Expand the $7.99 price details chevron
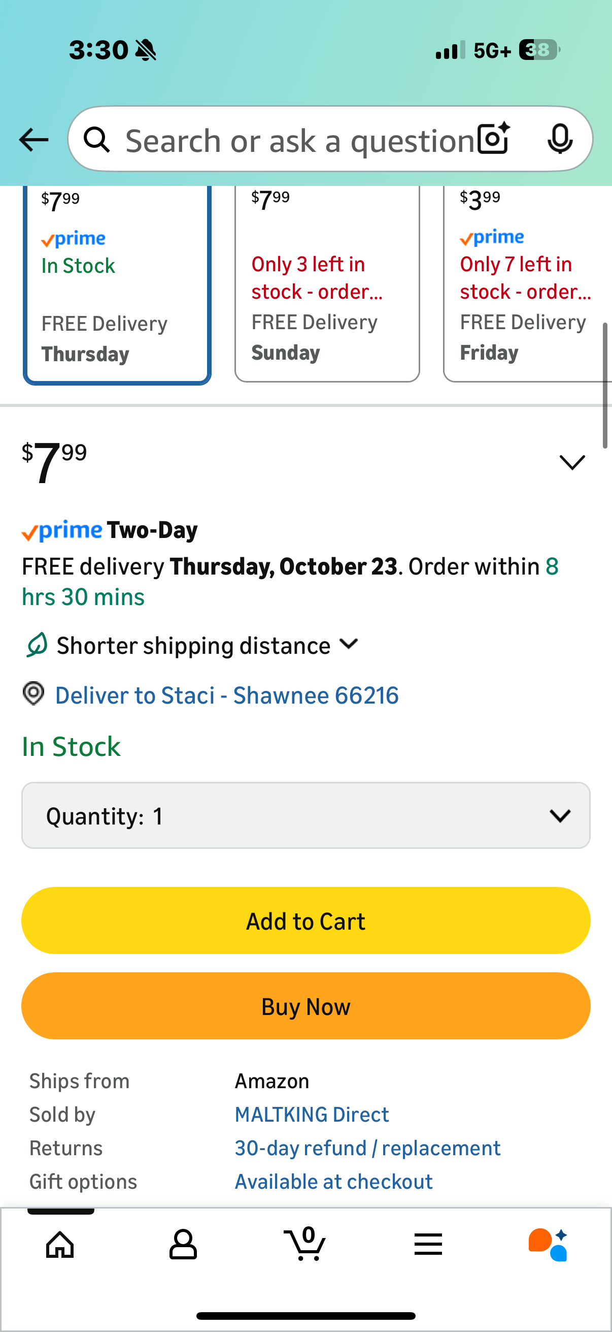The height and width of the screenshot is (1332, 612). tap(572, 462)
